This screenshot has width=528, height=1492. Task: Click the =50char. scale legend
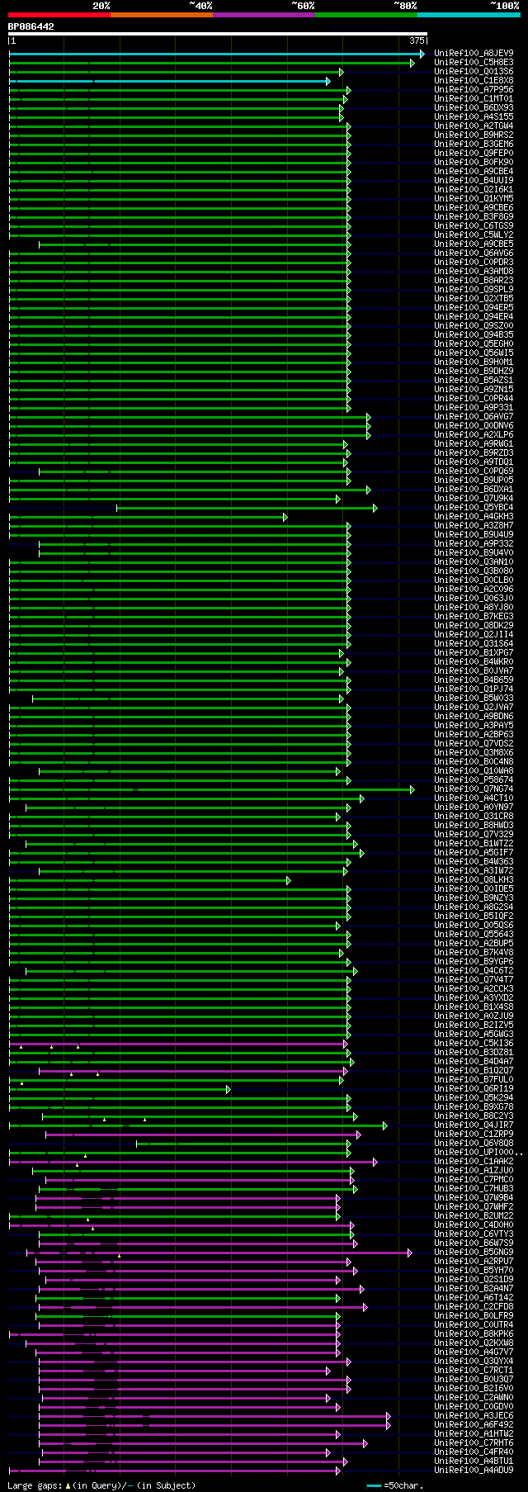[394, 1485]
